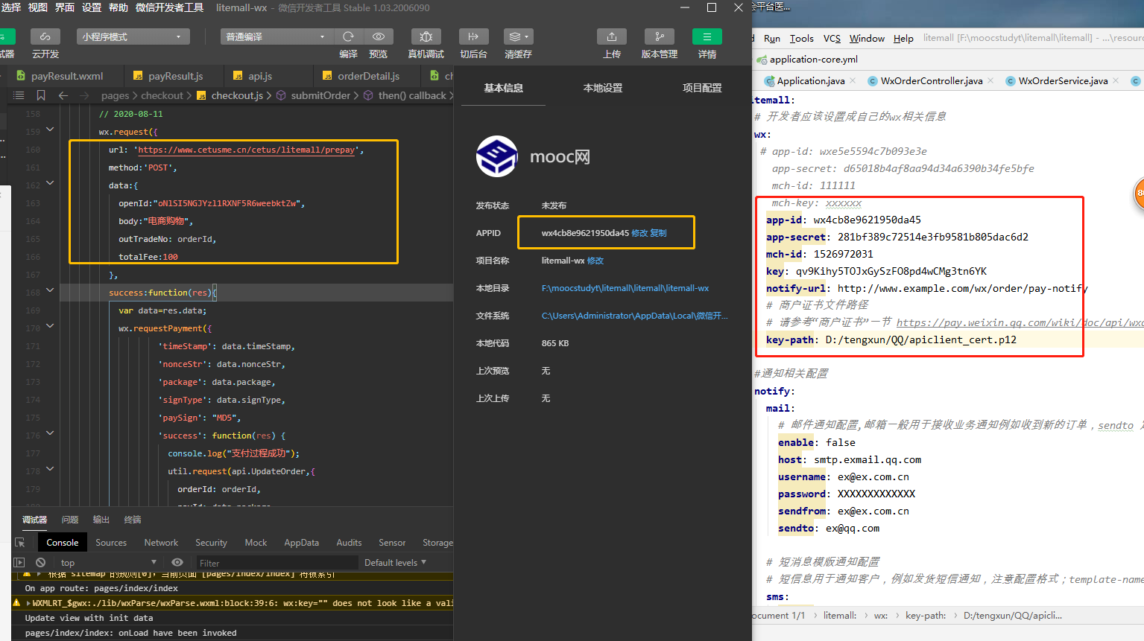
Task: Select the 输出 output tab
Action: click(101, 520)
